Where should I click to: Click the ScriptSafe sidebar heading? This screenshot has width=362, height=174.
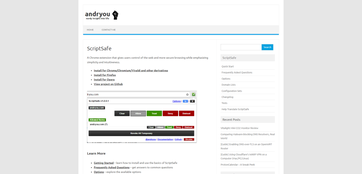pos(229,58)
